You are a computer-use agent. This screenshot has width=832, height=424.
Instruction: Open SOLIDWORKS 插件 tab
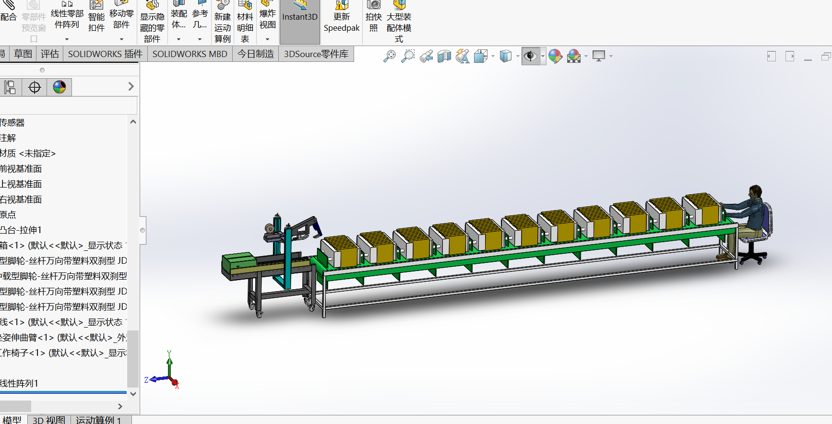click(x=105, y=54)
